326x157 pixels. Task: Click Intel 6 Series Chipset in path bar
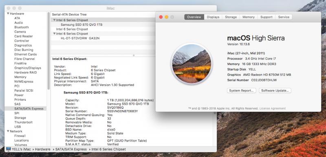(x=108, y=149)
